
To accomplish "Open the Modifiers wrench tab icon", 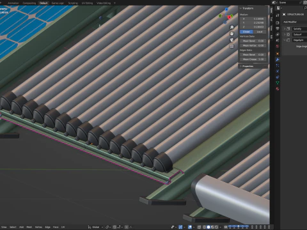I will click(278, 59).
